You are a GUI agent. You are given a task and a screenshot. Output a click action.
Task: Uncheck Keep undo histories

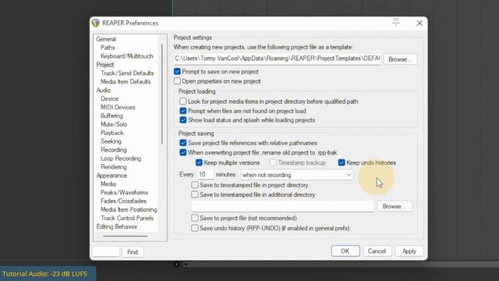point(342,162)
